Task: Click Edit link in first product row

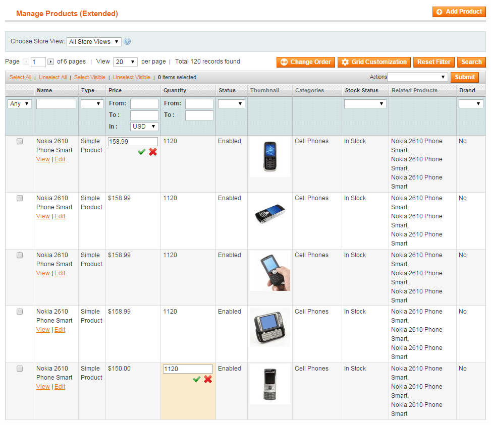Action: pos(60,159)
